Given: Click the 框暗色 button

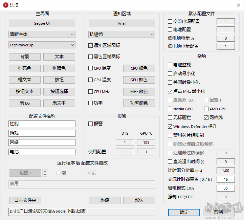Looking at the screenshot, I should (x=59, y=68).
